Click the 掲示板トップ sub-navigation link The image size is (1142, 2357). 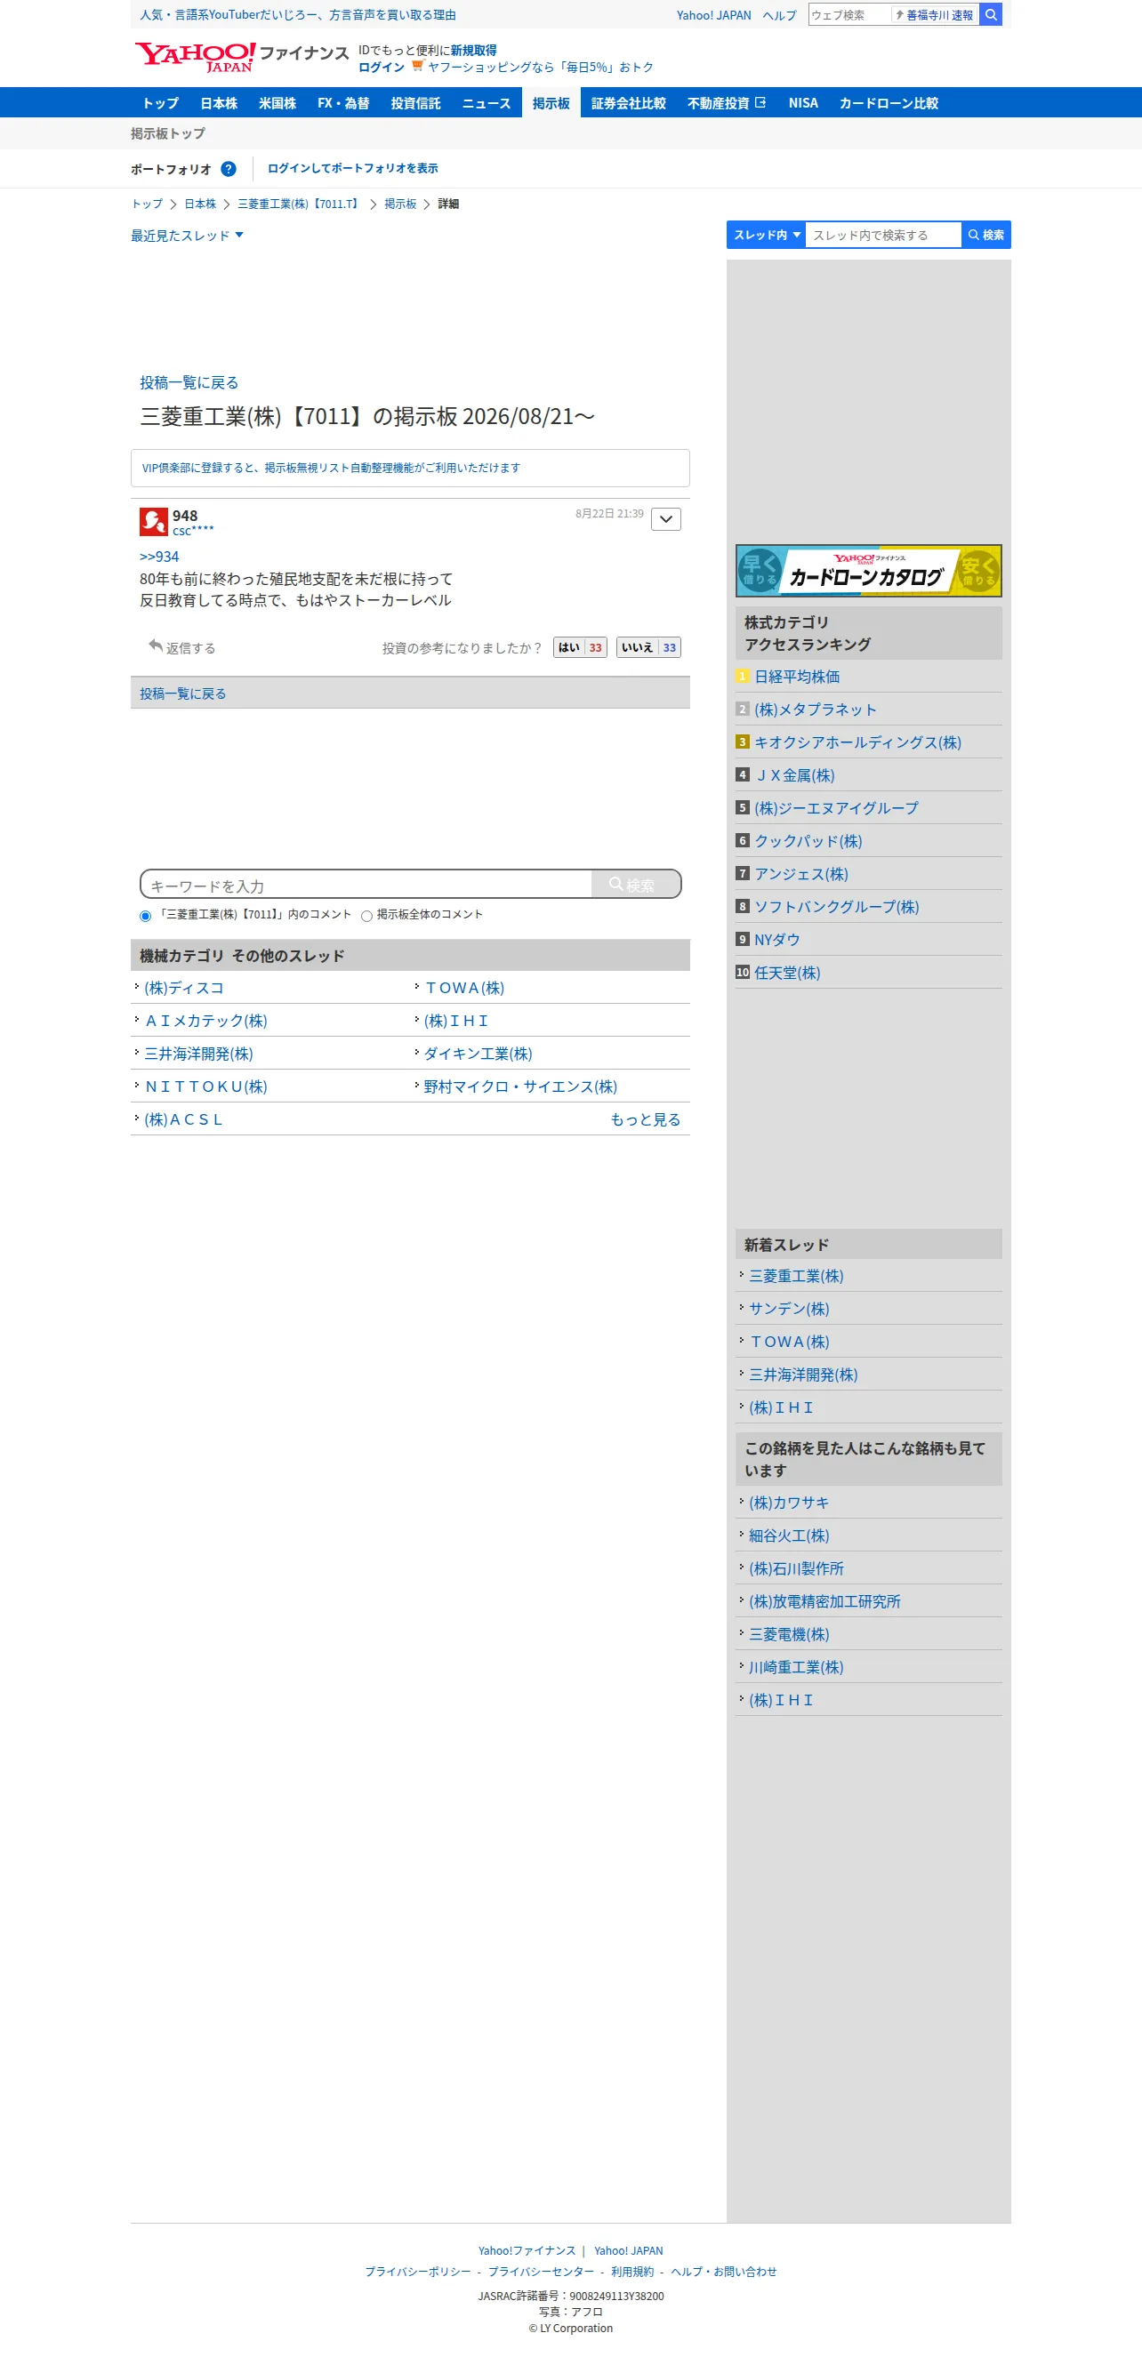(168, 133)
